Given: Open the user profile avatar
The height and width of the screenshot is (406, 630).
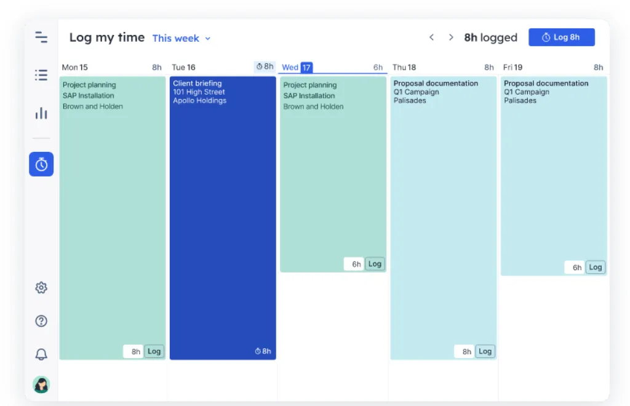Looking at the screenshot, I should click(x=41, y=384).
